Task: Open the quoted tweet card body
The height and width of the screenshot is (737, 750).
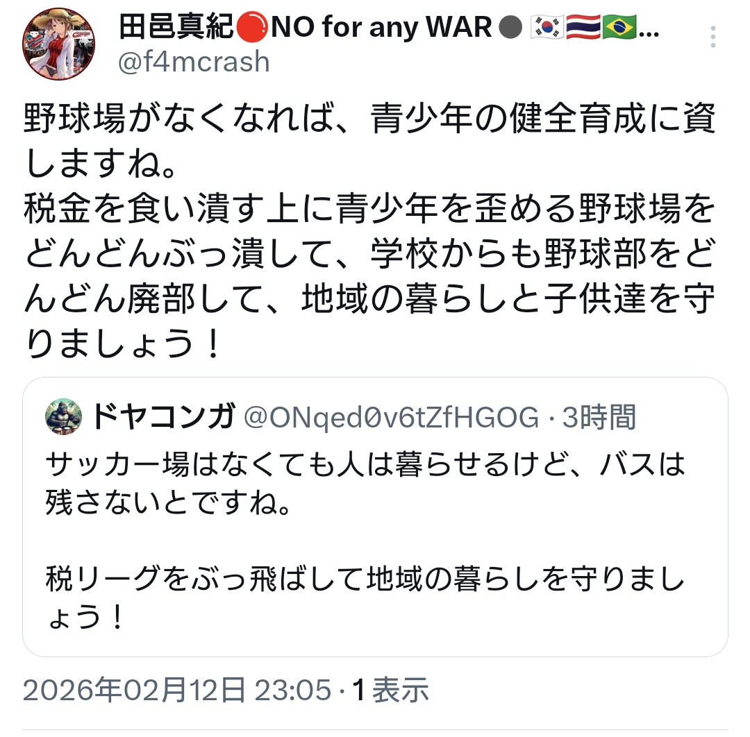Action: (x=375, y=517)
